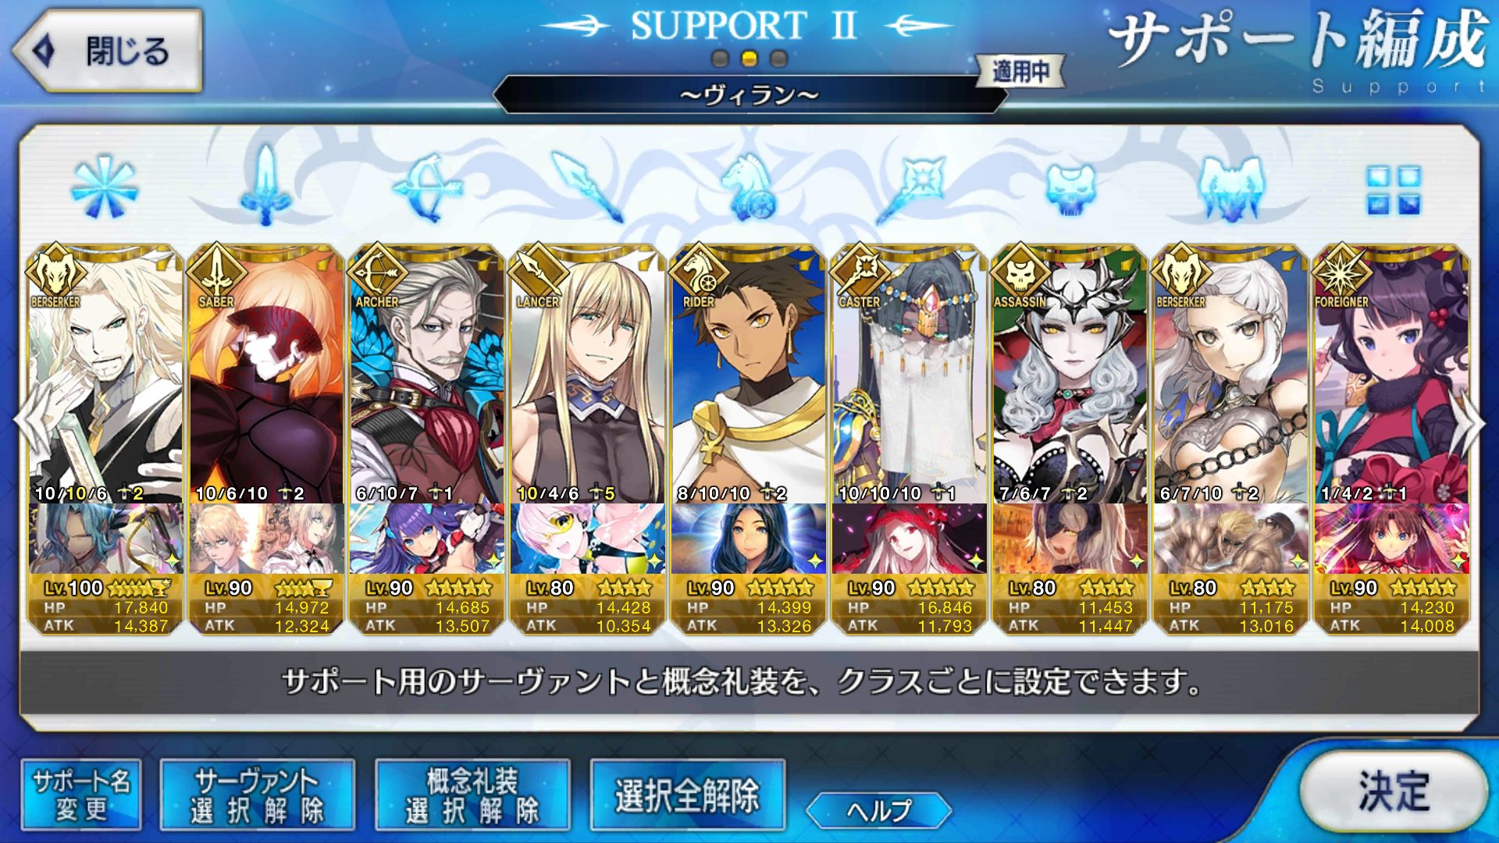Click 選択全解除 clear all button
This screenshot has width=1499, height=843.
(x=688, y=795)
